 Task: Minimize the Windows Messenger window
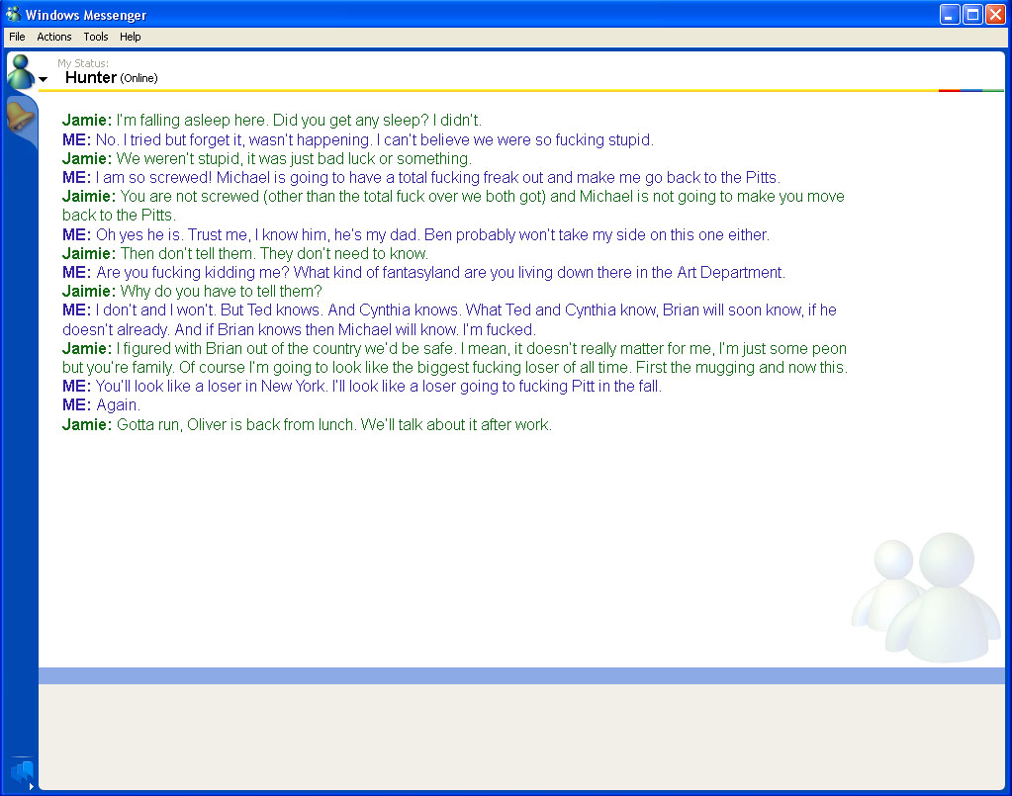pyautogui.click(x=950, y=14)
